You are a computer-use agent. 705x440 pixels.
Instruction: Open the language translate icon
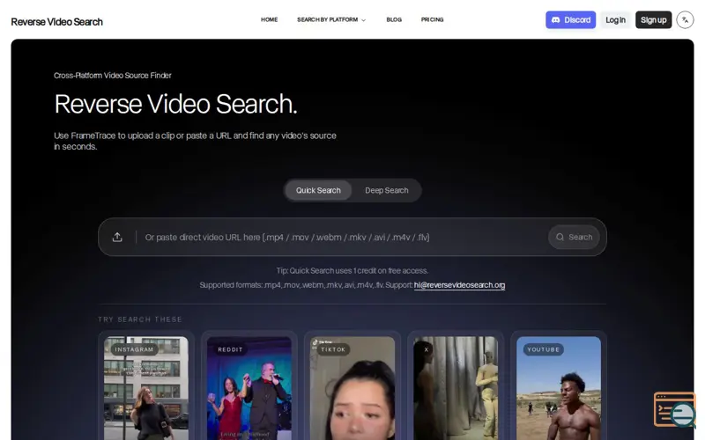[685, 19]
